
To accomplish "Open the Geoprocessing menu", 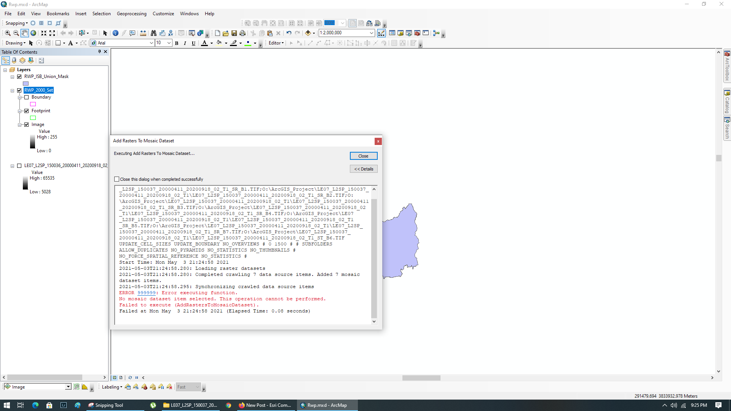I will [x=131, y=13].
